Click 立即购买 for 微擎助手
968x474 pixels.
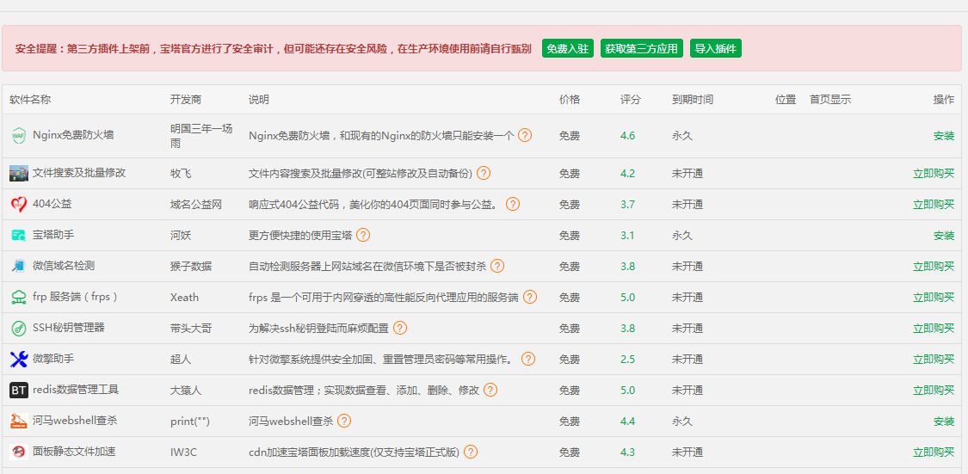click(934, 360)
